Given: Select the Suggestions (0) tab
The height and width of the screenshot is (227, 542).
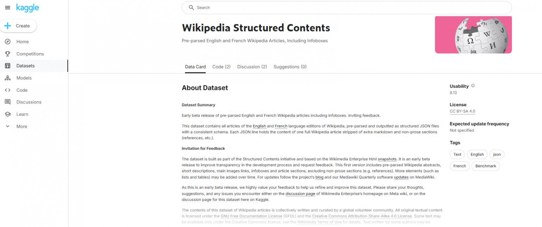Looking at the screenshot, I should [290, 67].
